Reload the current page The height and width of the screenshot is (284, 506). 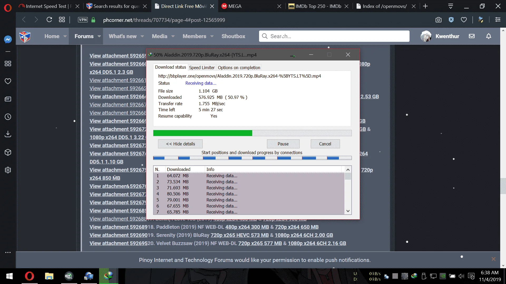click(49, 20)
